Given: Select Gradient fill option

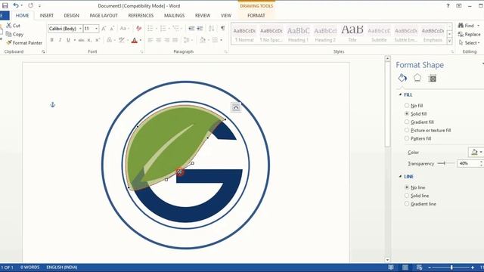Looking at the screenshot, I should click(419, 122).
